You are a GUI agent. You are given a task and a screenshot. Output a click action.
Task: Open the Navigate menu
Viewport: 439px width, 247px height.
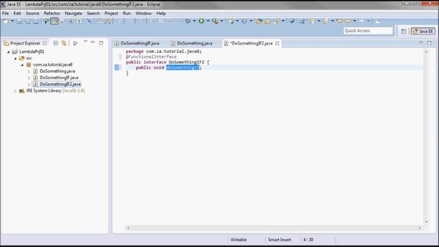coord(73,13)
